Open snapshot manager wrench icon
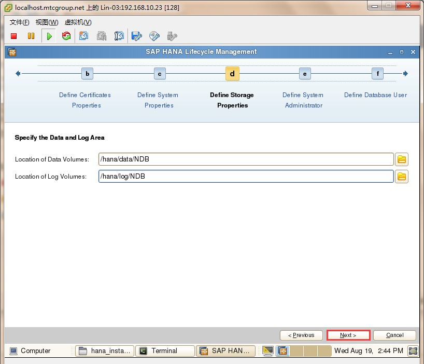Image resolution: width=424 pixels, height=364 pixels. tap(119, 36)
